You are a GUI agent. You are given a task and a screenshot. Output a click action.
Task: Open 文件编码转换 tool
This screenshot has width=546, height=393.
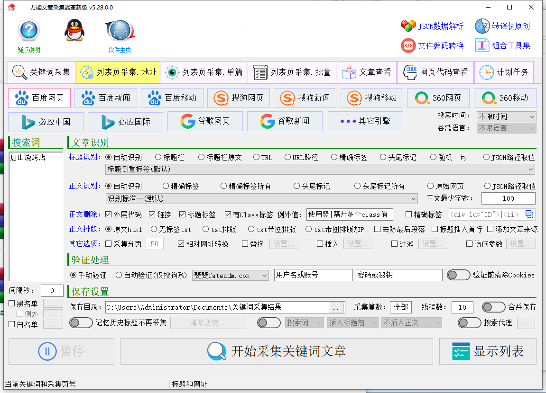click(432, 45)
